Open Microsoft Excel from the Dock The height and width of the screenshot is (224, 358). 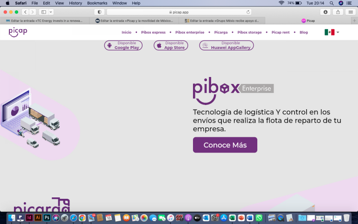point(232,218)
